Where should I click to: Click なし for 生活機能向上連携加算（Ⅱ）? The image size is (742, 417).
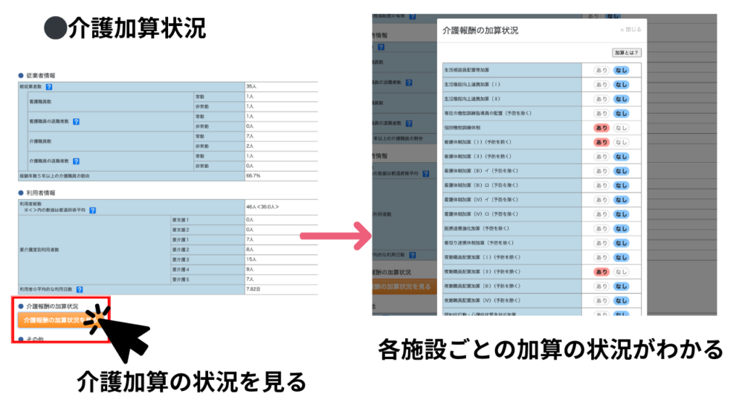[x=621, y=99]
